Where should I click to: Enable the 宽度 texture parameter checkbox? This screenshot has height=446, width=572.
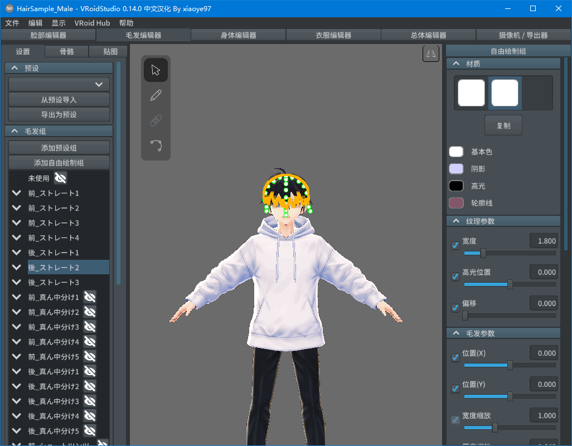(x=455, y=245)
